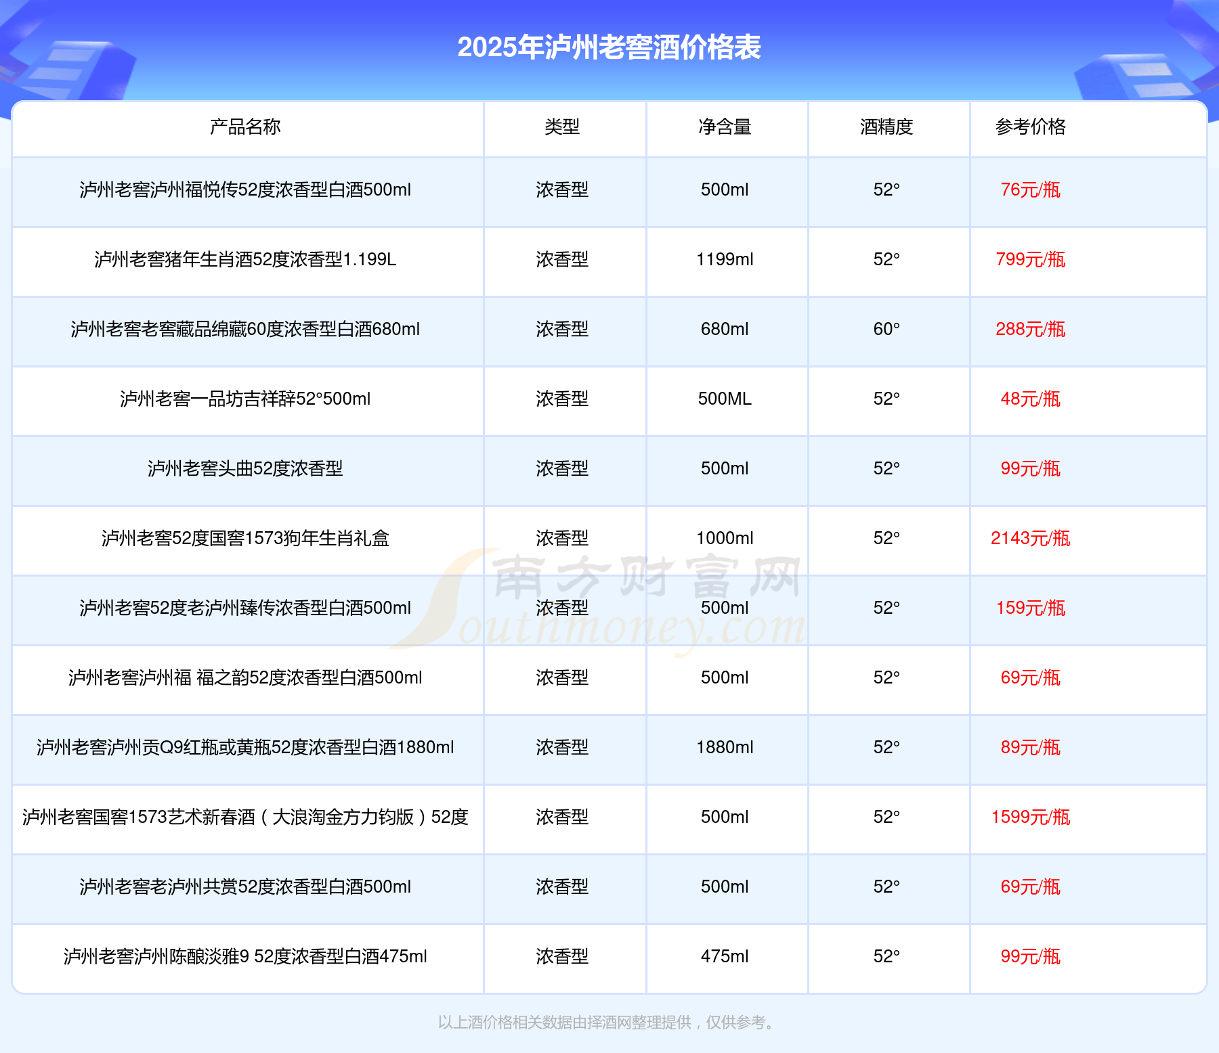The height and width of the screenshot is (1053, 1219).
Task: Select the volume value "500ML" for 一品坊吉祥辞
Action: [725, 399]
